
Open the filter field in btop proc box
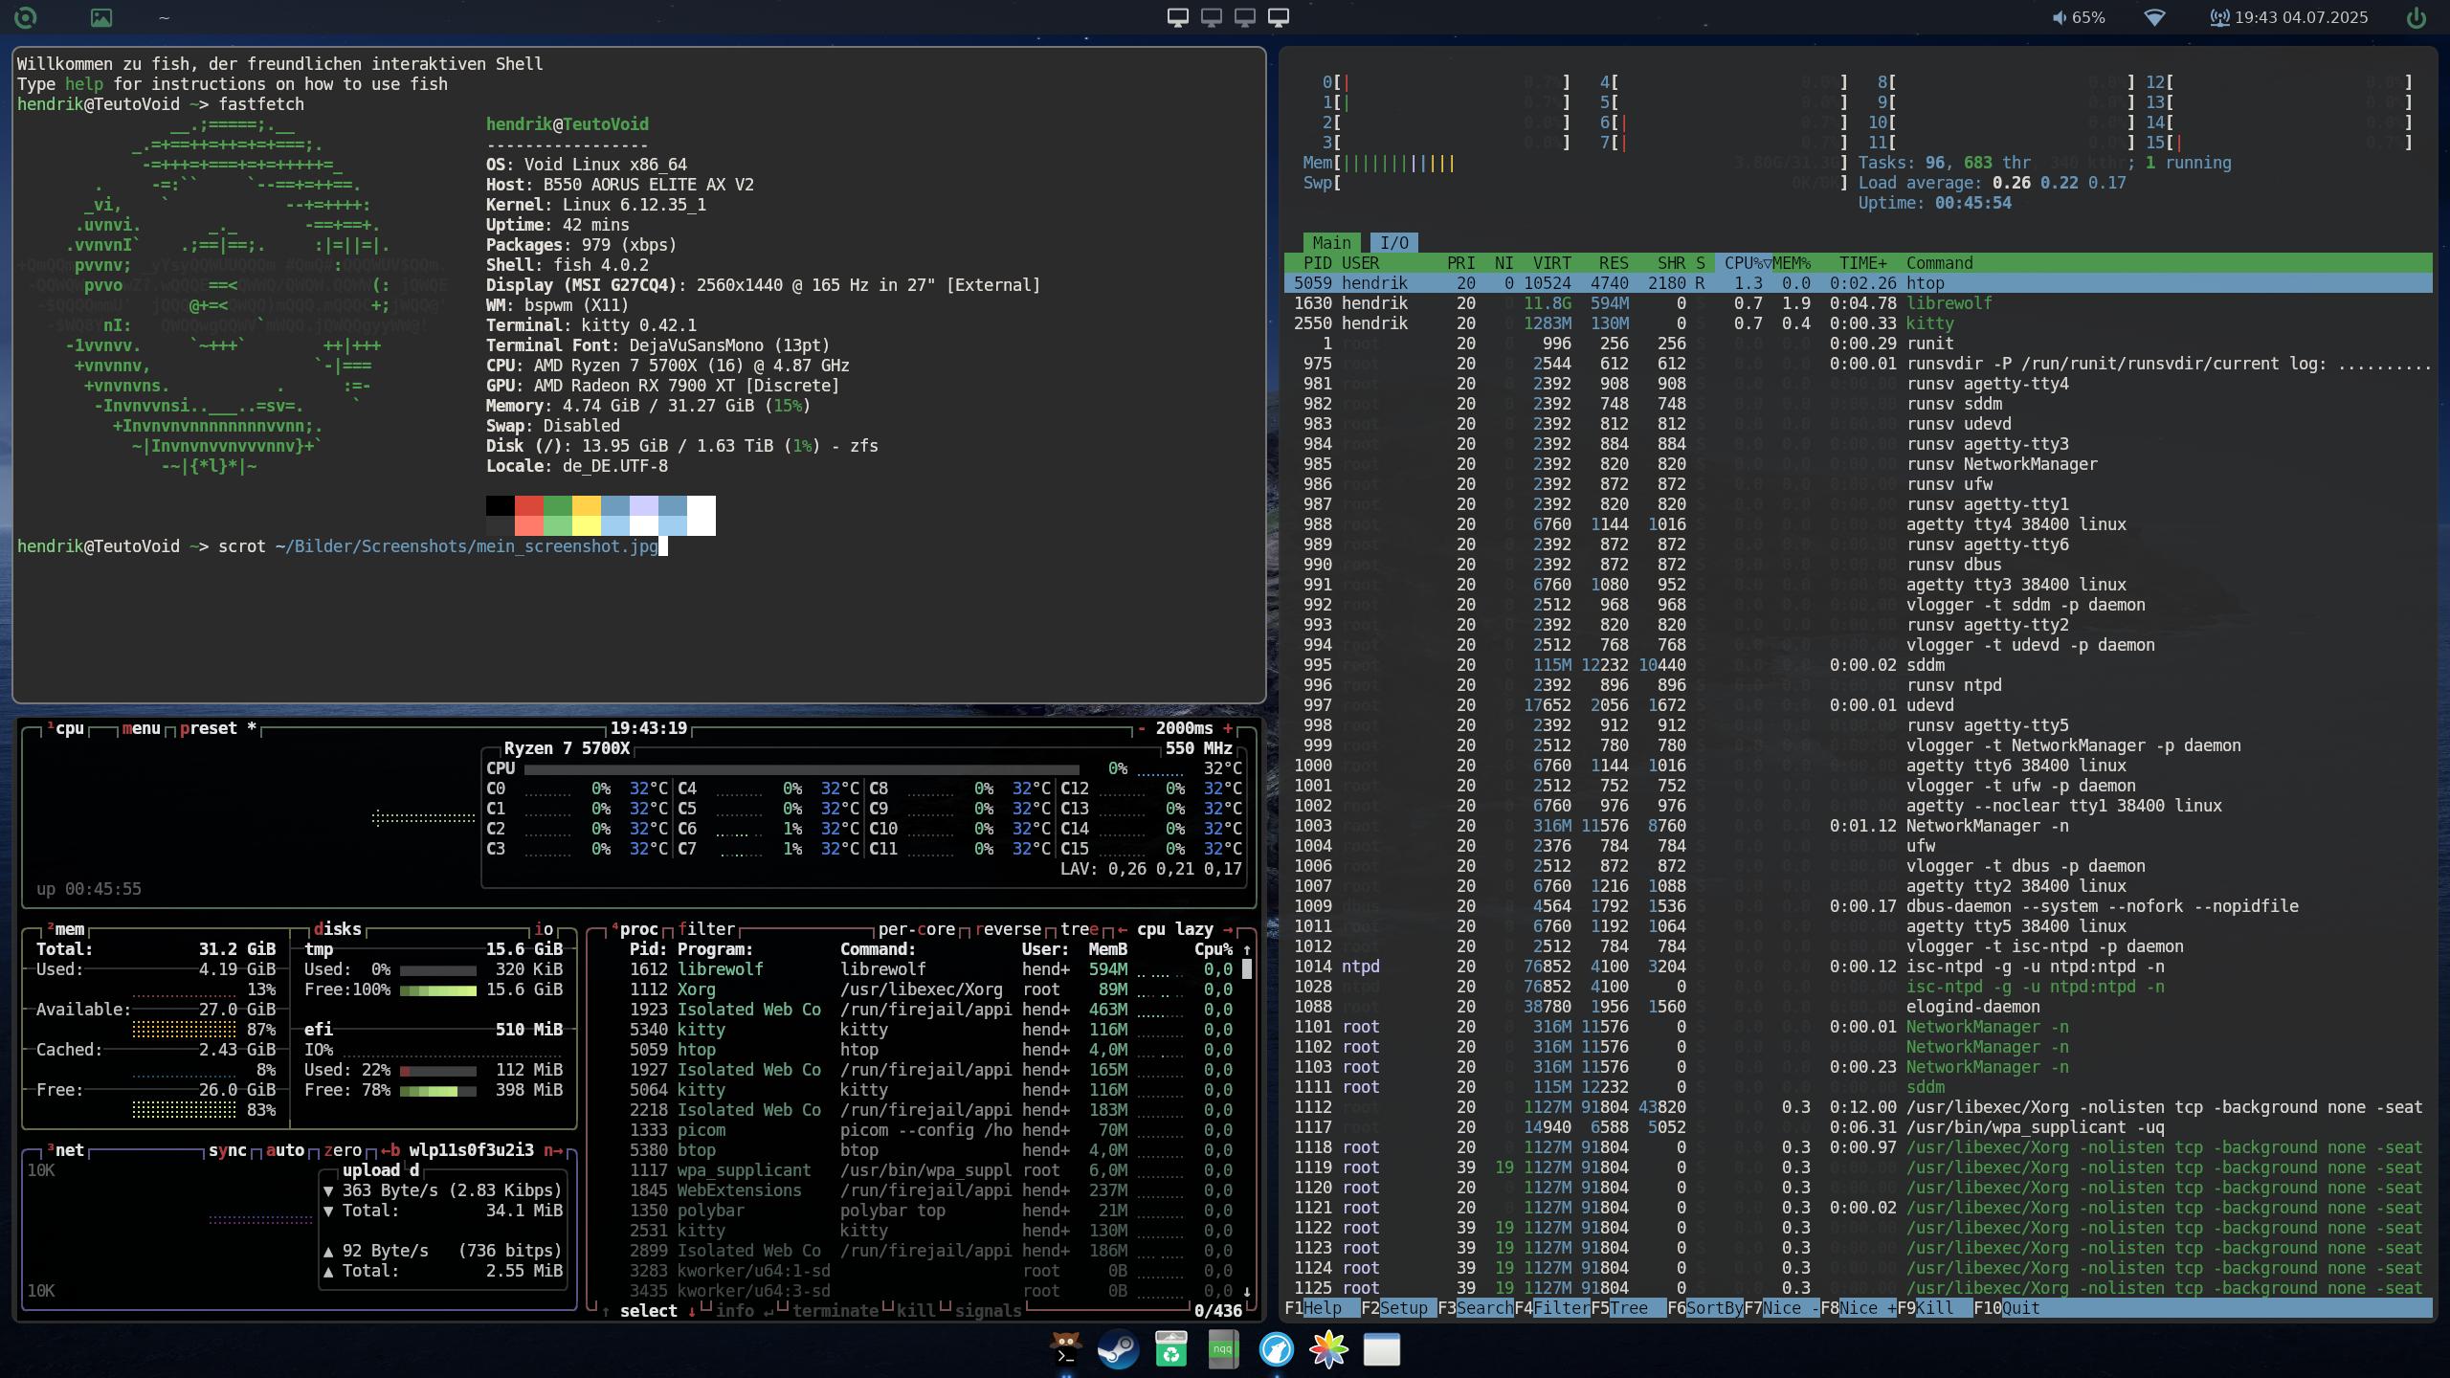click(706, 929)
